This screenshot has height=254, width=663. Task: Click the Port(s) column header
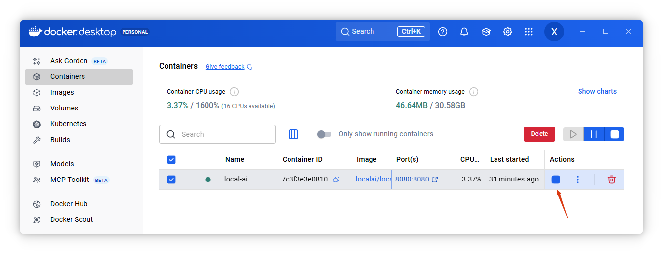pyautogui.click(x=408, y=159)
